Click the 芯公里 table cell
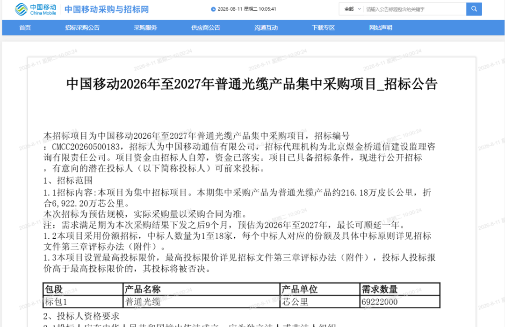The height and width of the screenshot is (327, 505). coord(320,302)
